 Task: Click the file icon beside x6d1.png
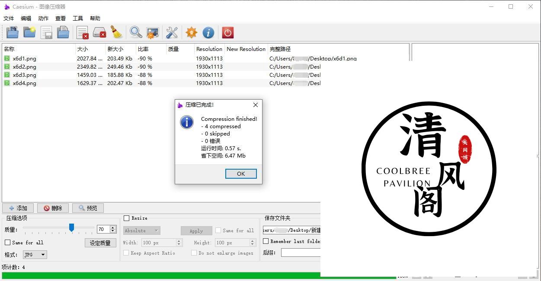tap(7, 58)
